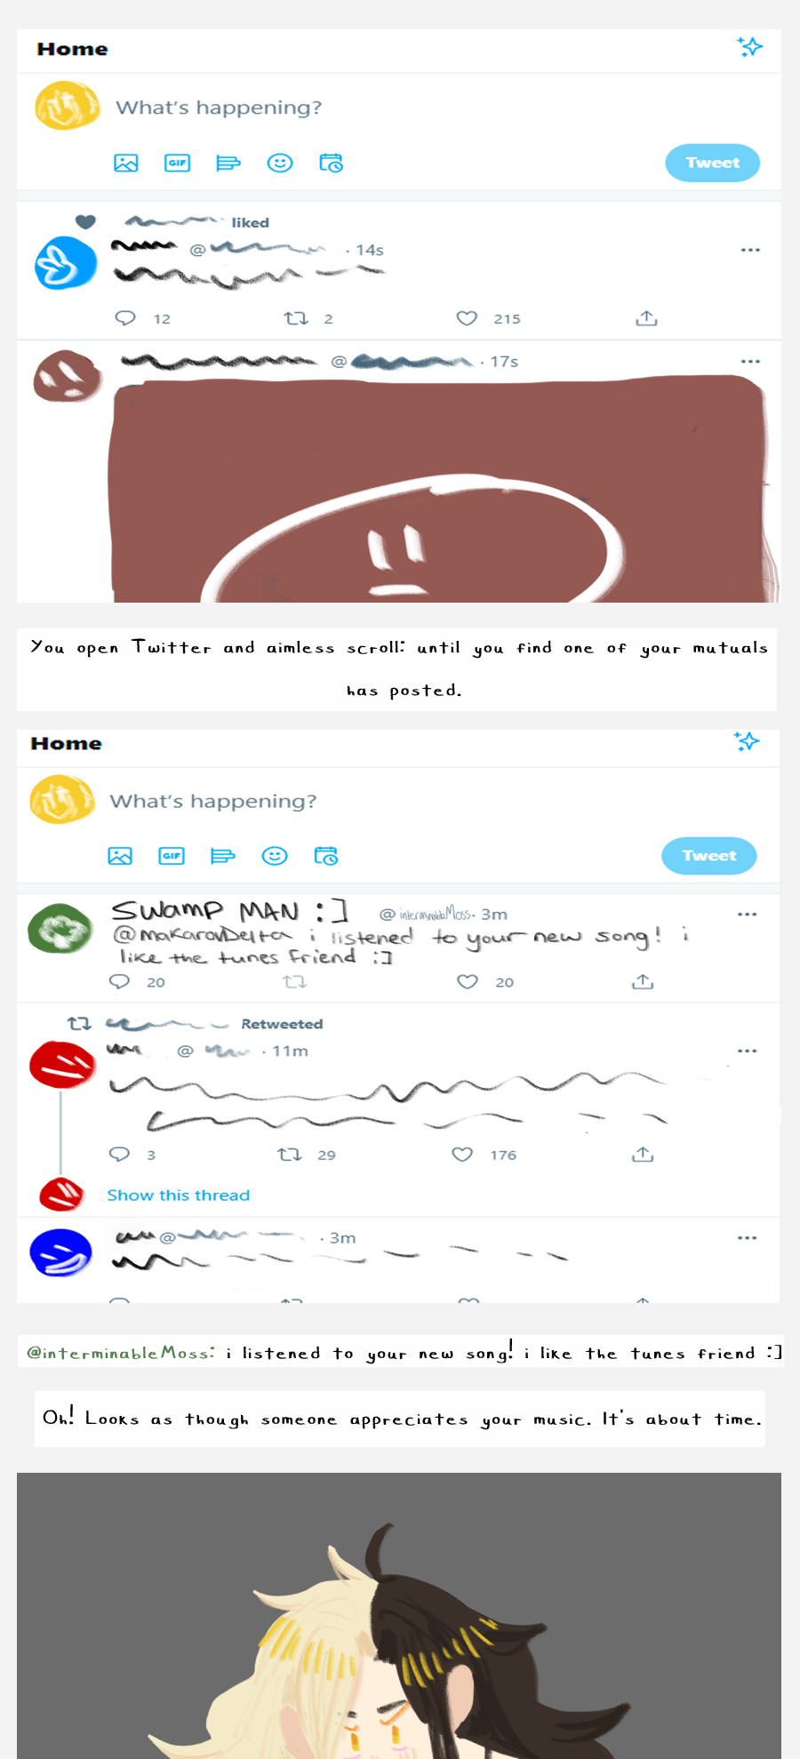This screenshot has width=800, height=1759.
Task: Open more options for the 17s tweet
Action: click(750, 362)
